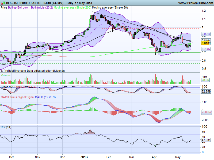Click the 0.5 price axis label

[204, 69]
